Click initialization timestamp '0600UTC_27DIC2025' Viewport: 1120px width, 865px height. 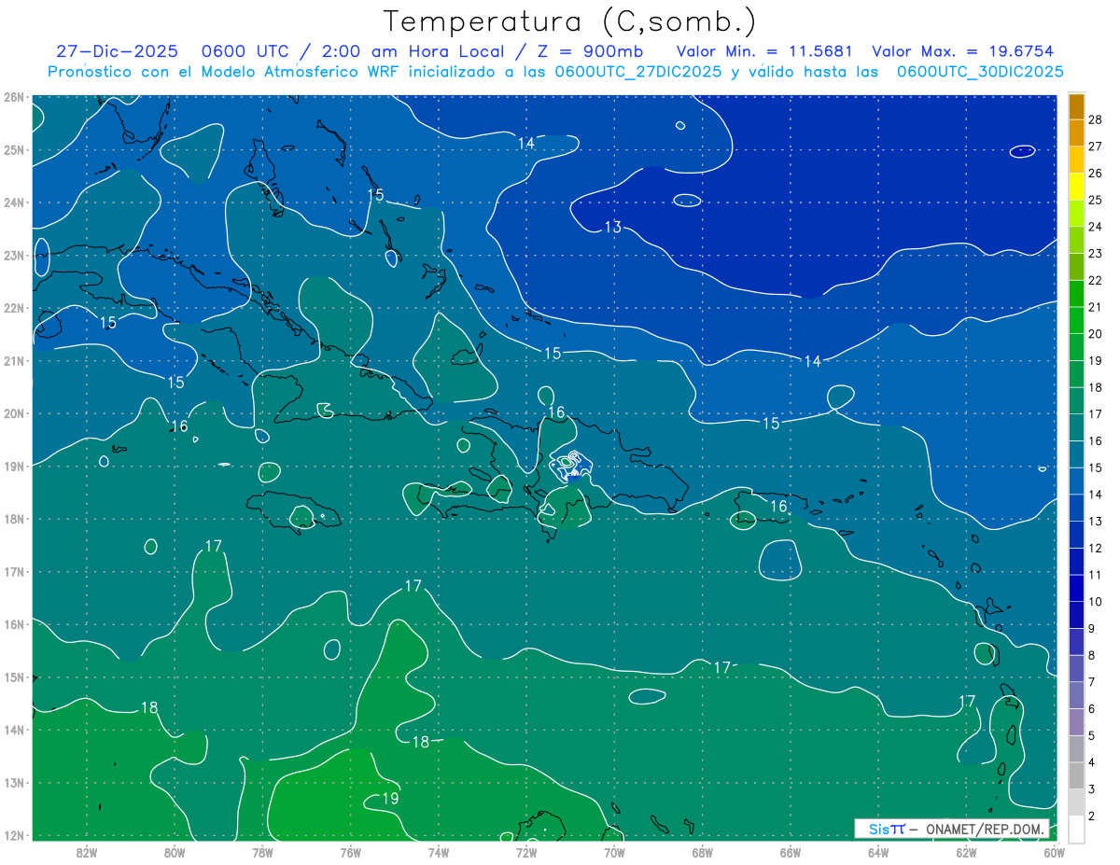(x=638, y=72)
